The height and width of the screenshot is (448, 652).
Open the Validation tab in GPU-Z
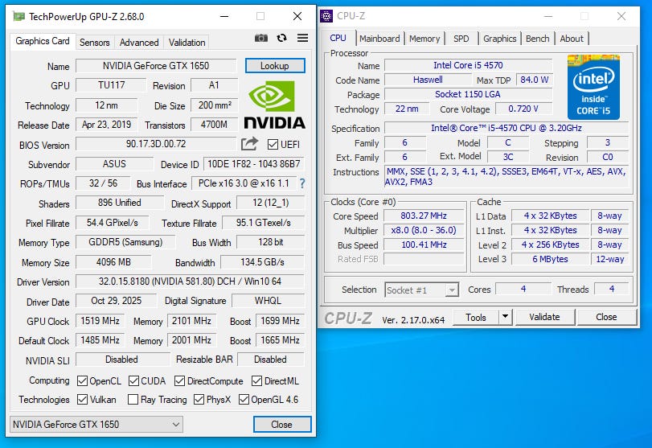pyautogui.click(x=187, y=43)
